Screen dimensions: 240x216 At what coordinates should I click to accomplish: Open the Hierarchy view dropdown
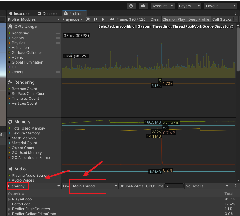point(34,186)
